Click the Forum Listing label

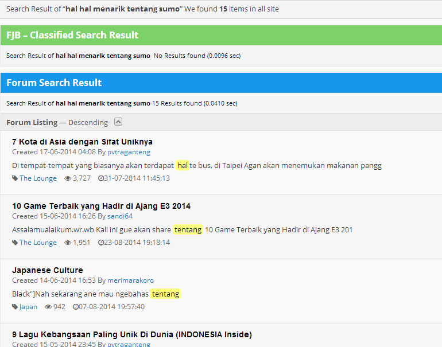pos(32,123)
